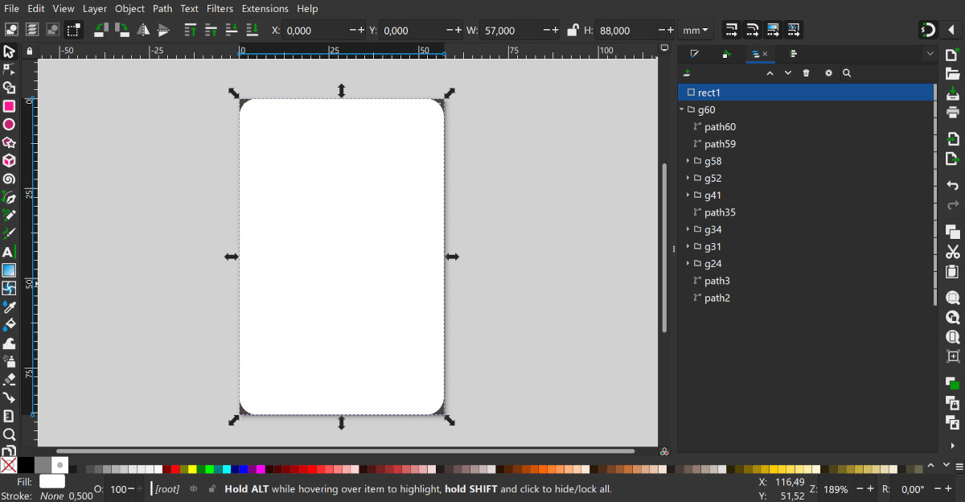
Task: Toggle the width/height ratio lock
Action: click(x=572, y=31)
